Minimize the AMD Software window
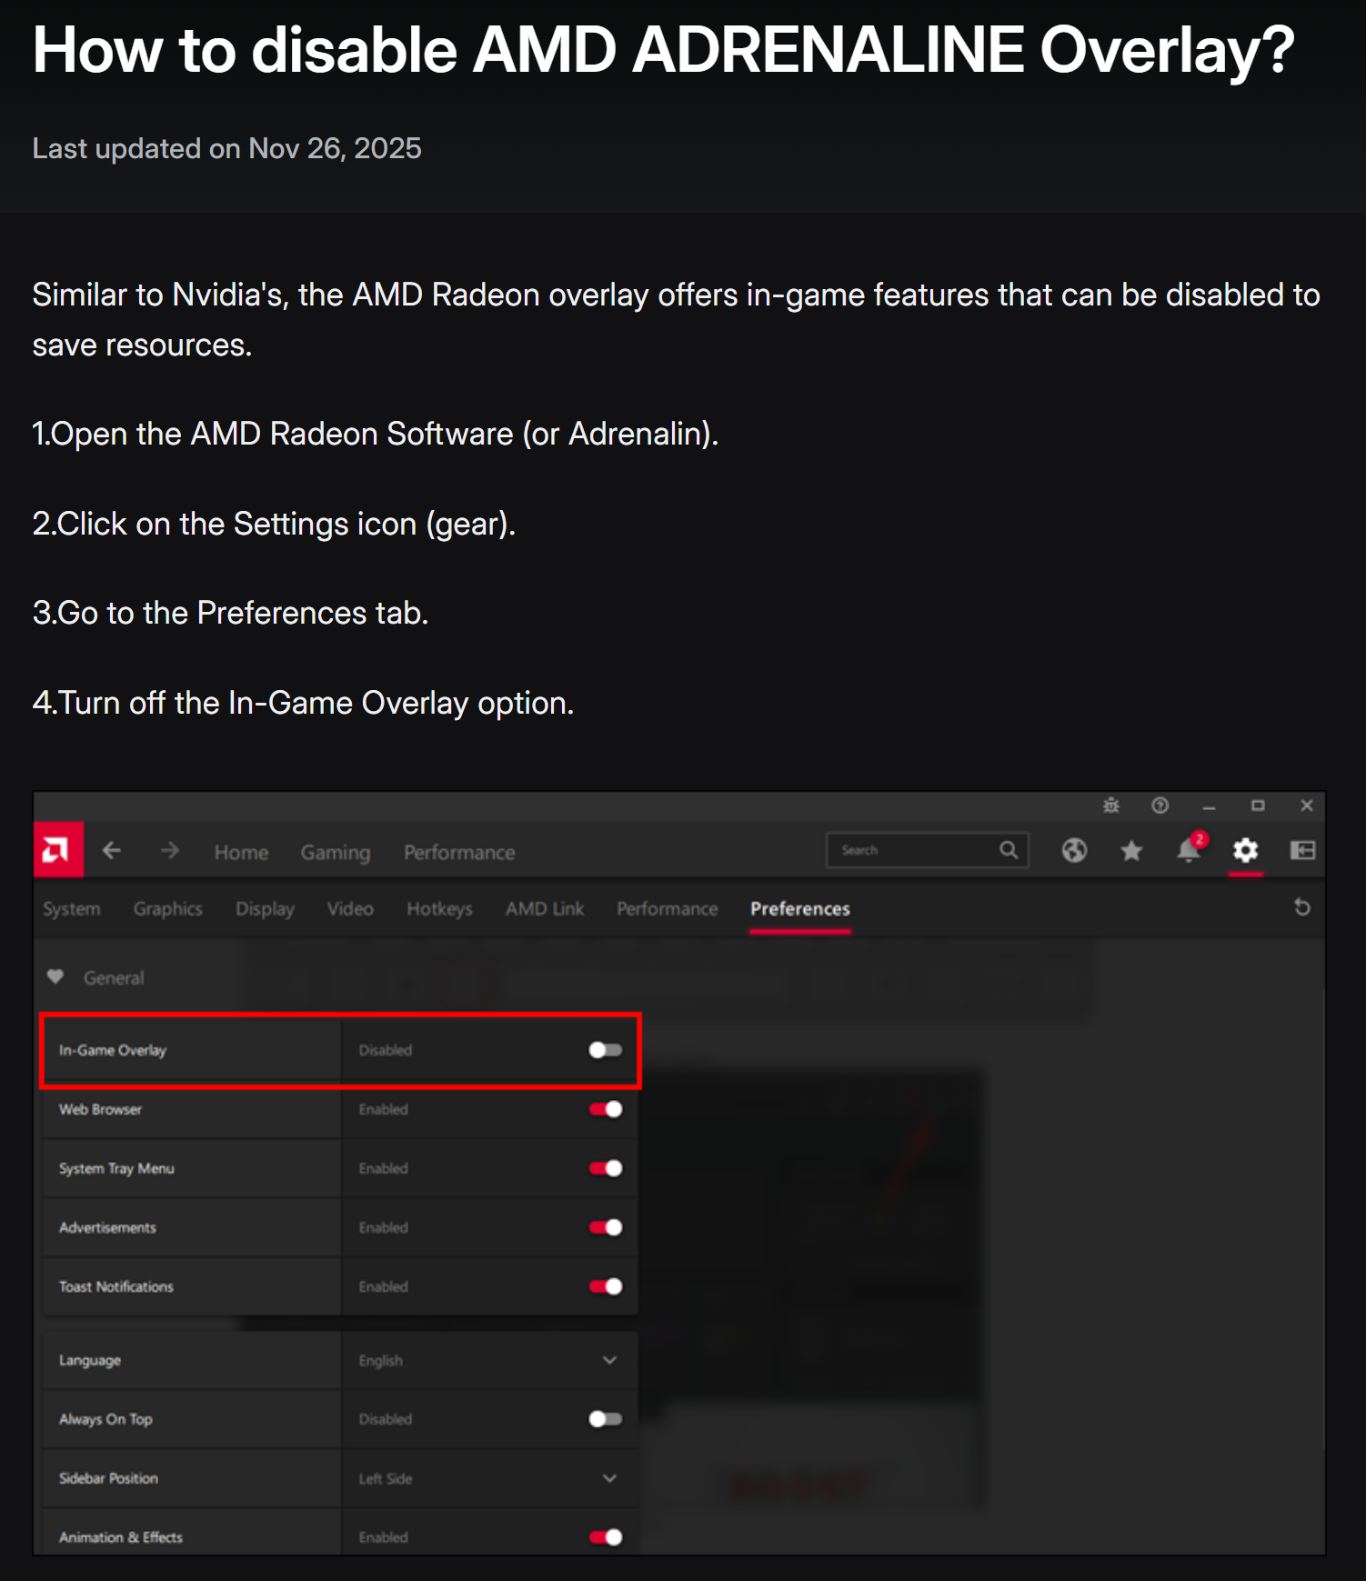This screenshot has height=1581, width=1366. 1209,806
